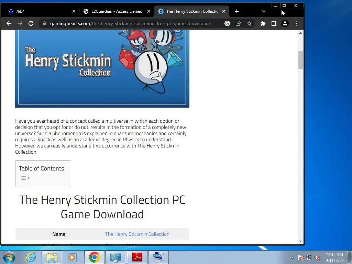Open Windows Explorer from the taskbar

pos(52,257)
